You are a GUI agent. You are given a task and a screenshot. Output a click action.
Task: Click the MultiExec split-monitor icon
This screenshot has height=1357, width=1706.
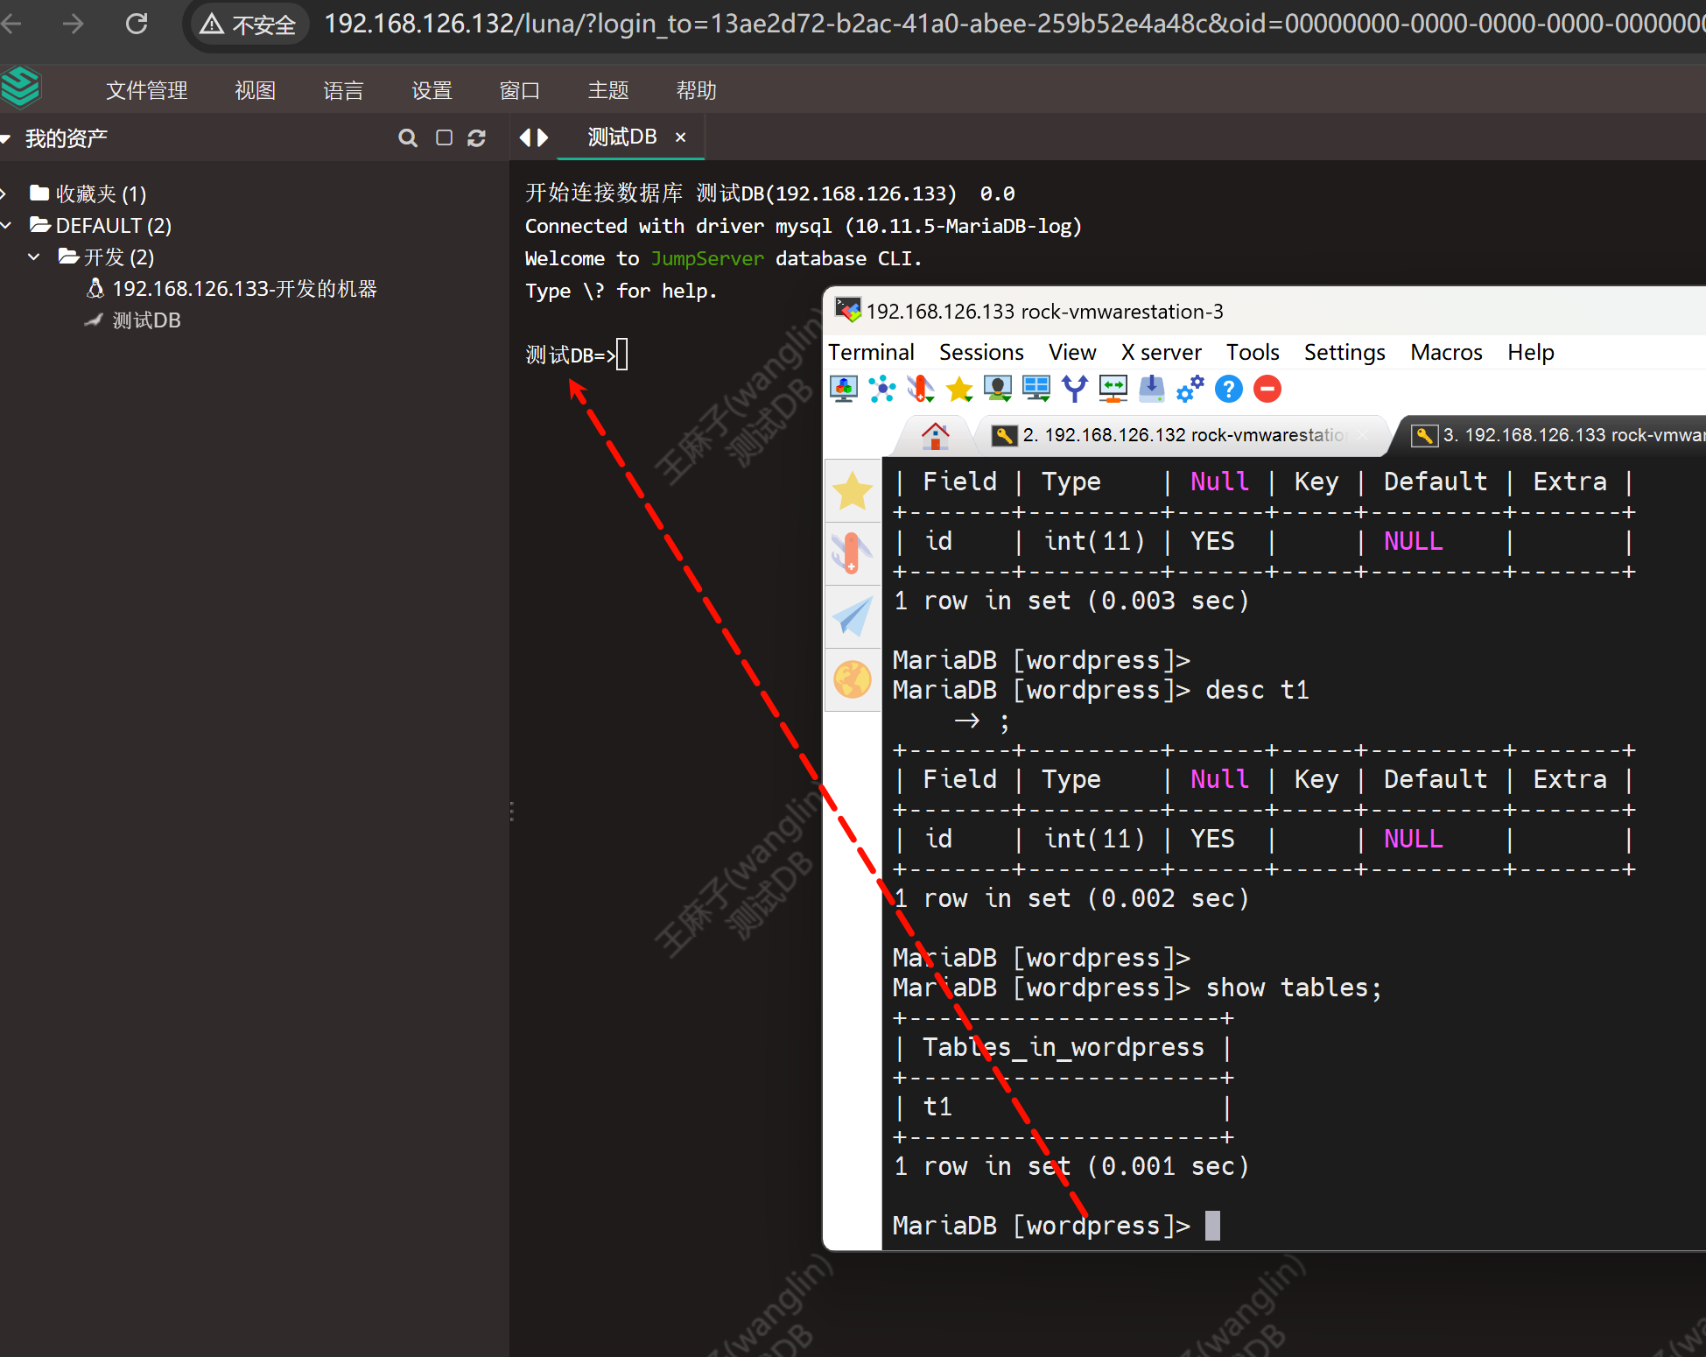[1036, 389]
